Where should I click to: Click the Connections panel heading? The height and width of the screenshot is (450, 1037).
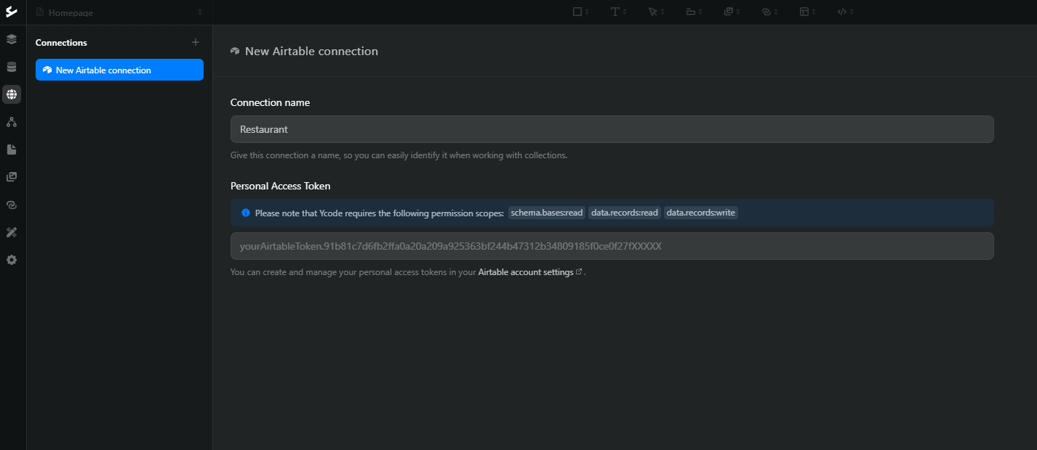tap(61, 43)
